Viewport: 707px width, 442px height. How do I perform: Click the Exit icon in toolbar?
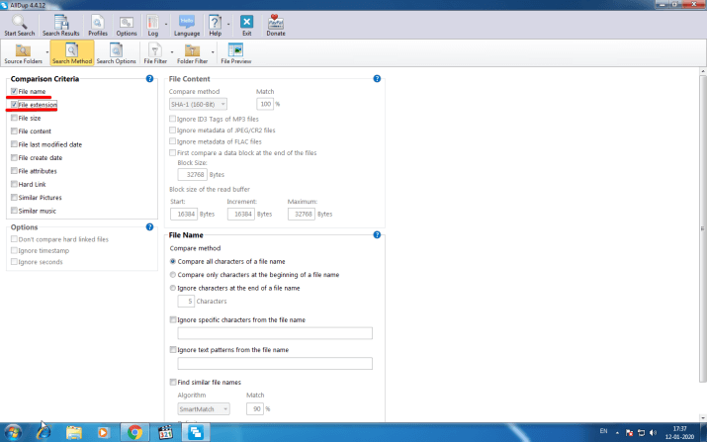246,24
